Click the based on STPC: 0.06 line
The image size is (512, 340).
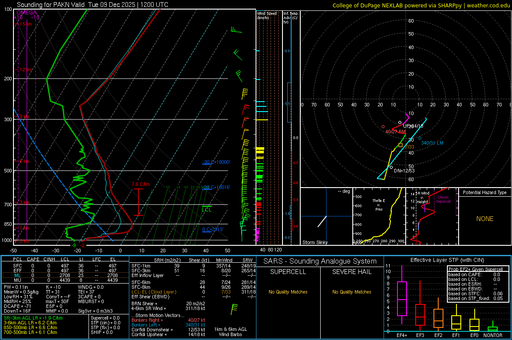476,294
